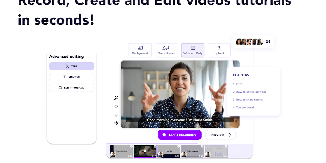Select the Quick update clip thumbnail

pos(192,151)
